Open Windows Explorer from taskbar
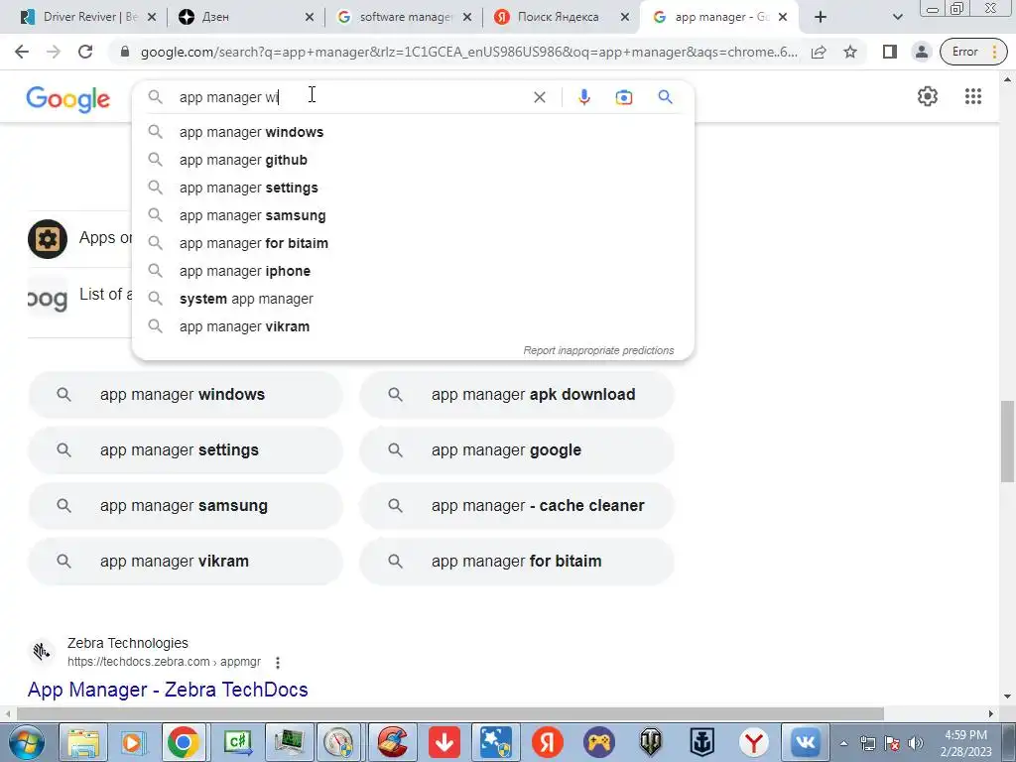This screenshot has width=1016, height=762. coord(83,742)
